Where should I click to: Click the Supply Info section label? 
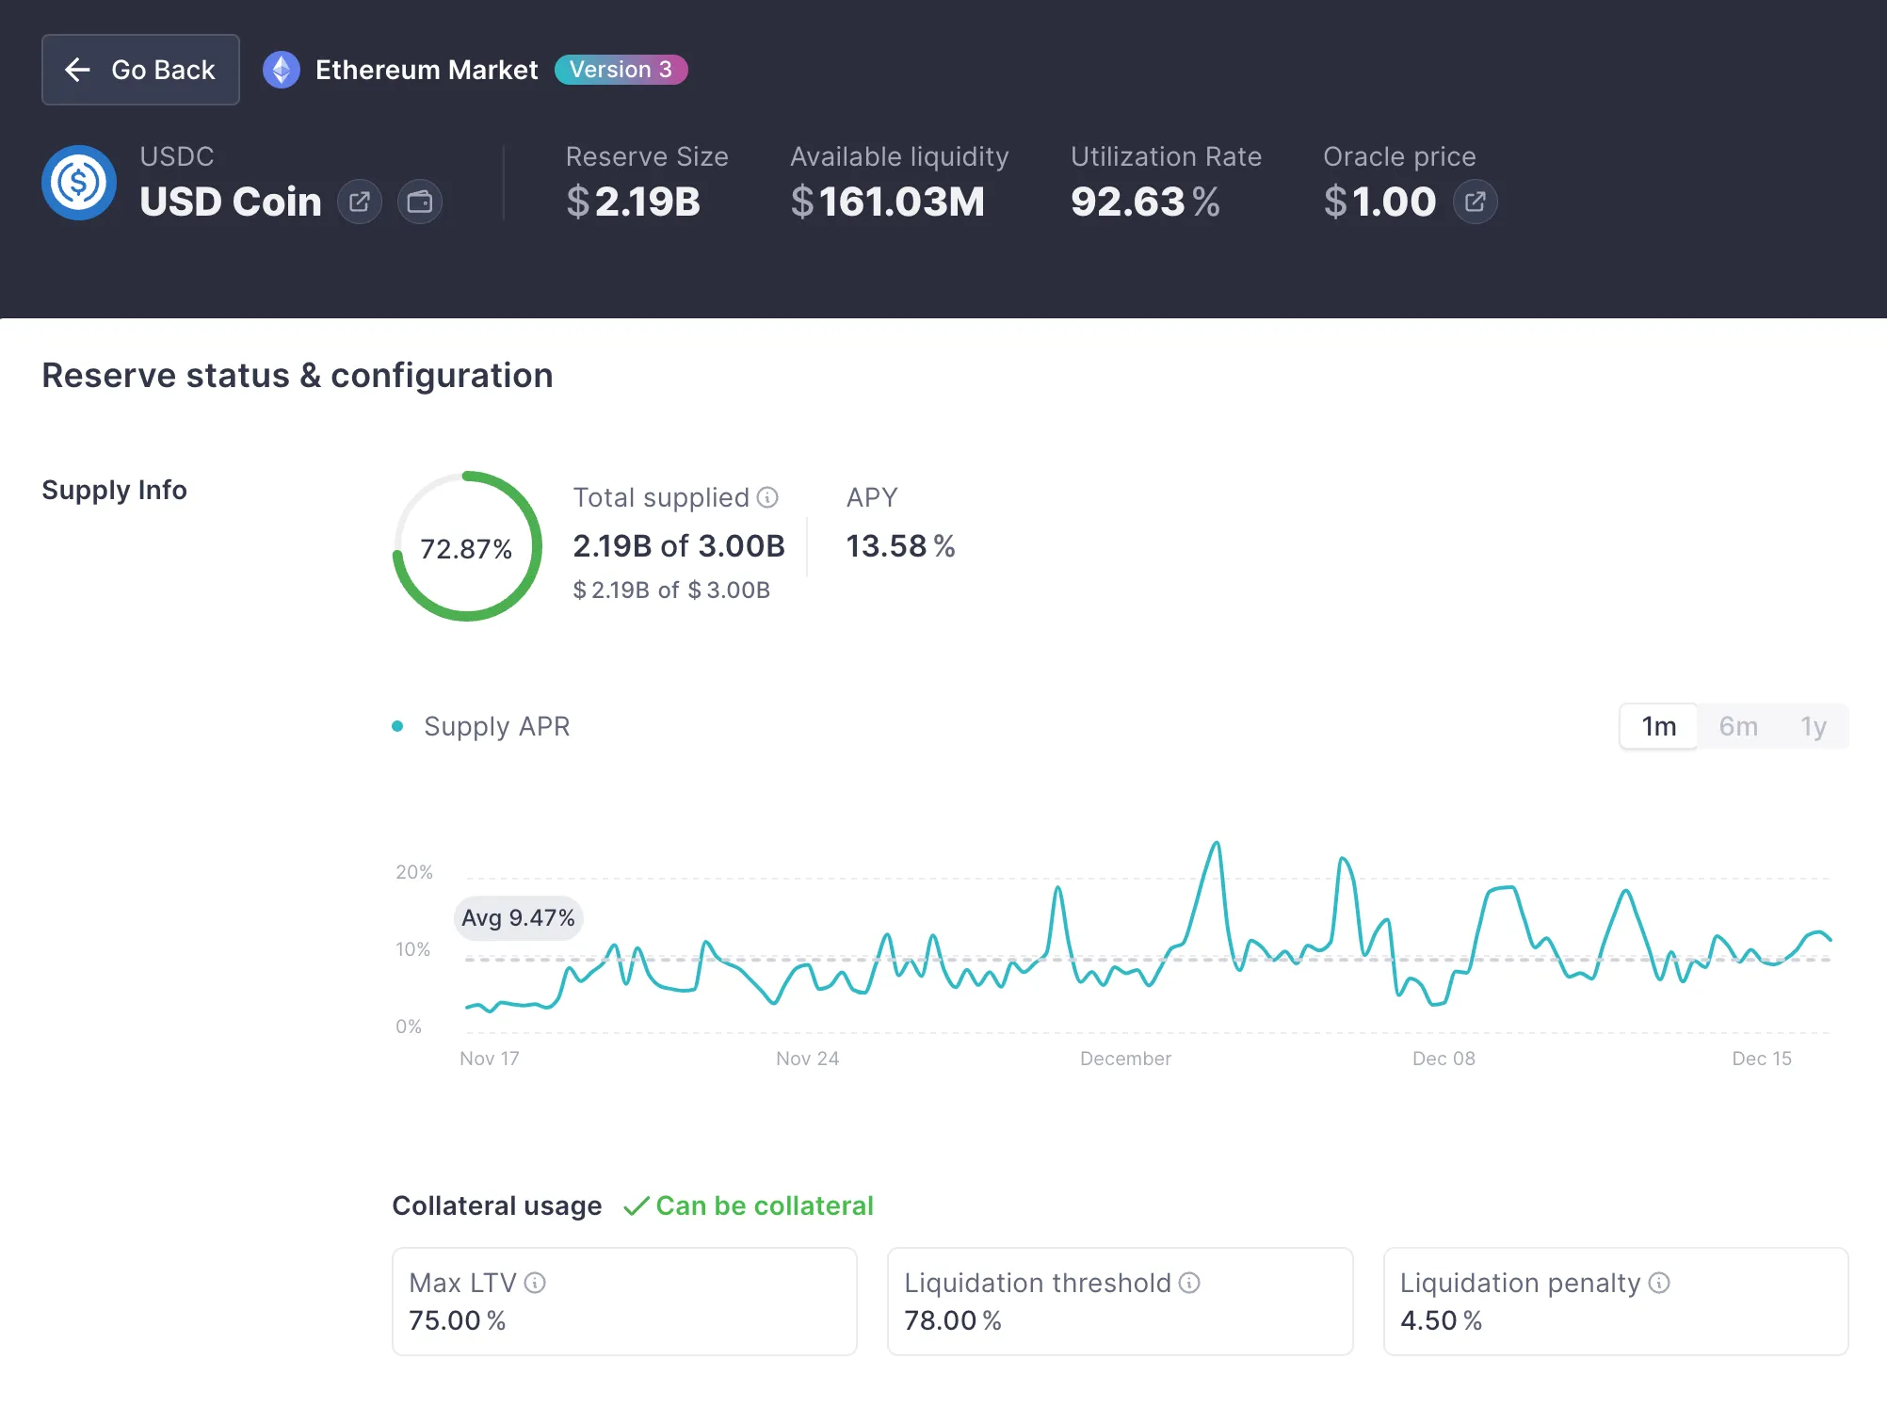pyautogui.click(x=114, y=490)
